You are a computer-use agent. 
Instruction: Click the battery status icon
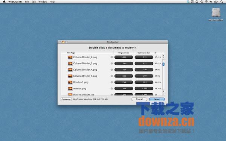[x=216, y=2]
